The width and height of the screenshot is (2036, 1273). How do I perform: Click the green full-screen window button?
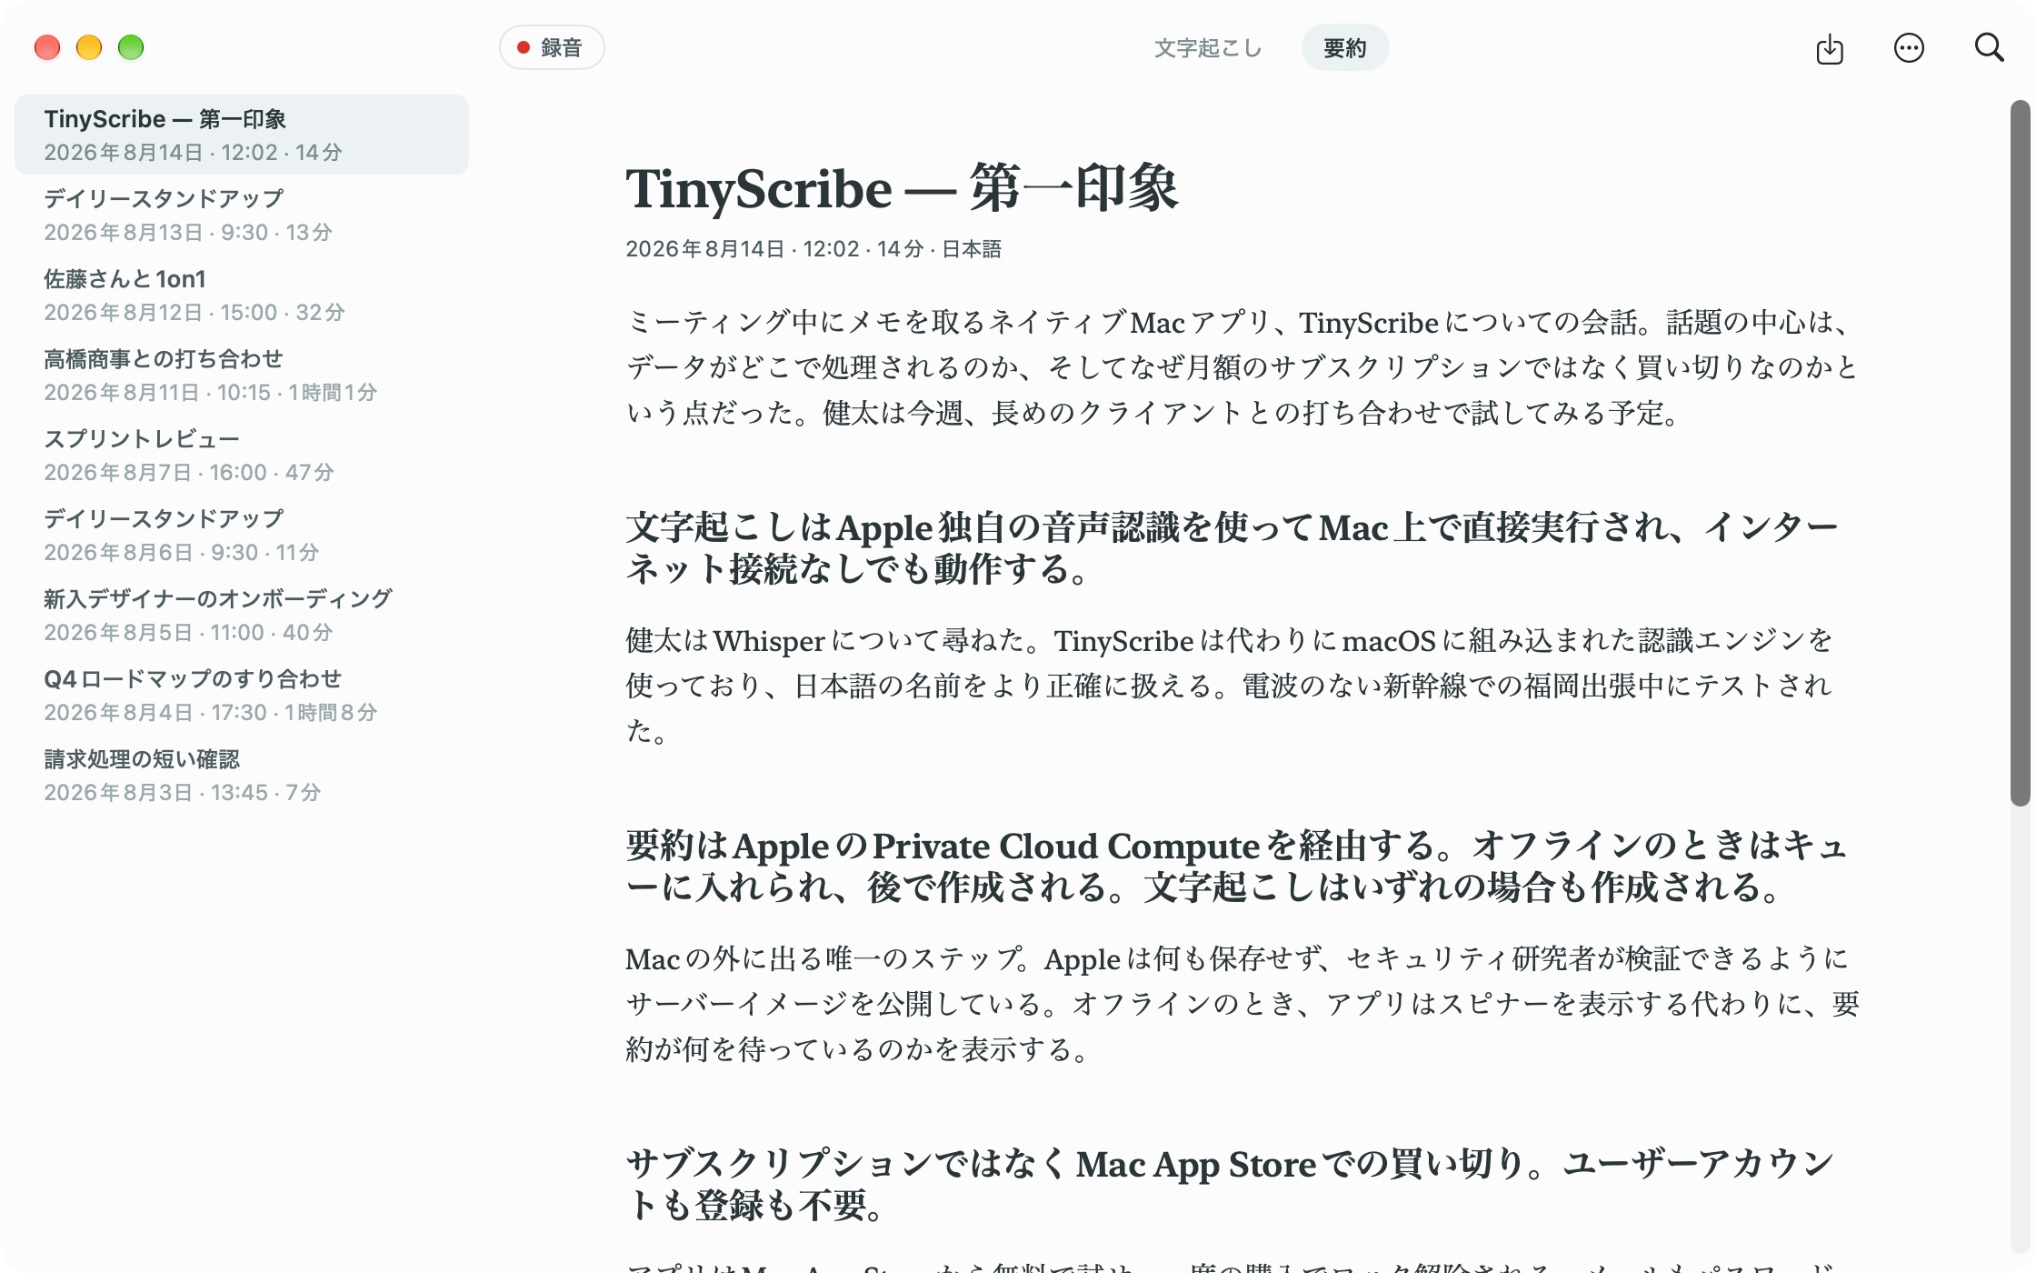[x=131, y=47]
